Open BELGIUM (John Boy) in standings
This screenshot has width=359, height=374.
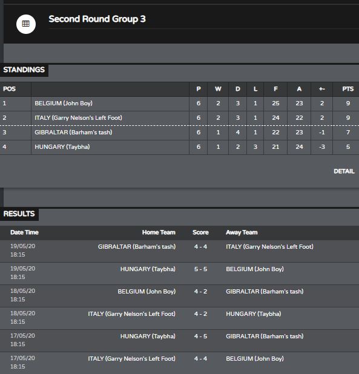point(64,103)
